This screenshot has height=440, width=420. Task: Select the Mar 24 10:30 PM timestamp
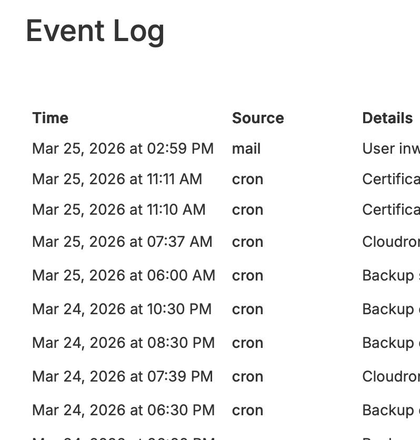122,309
